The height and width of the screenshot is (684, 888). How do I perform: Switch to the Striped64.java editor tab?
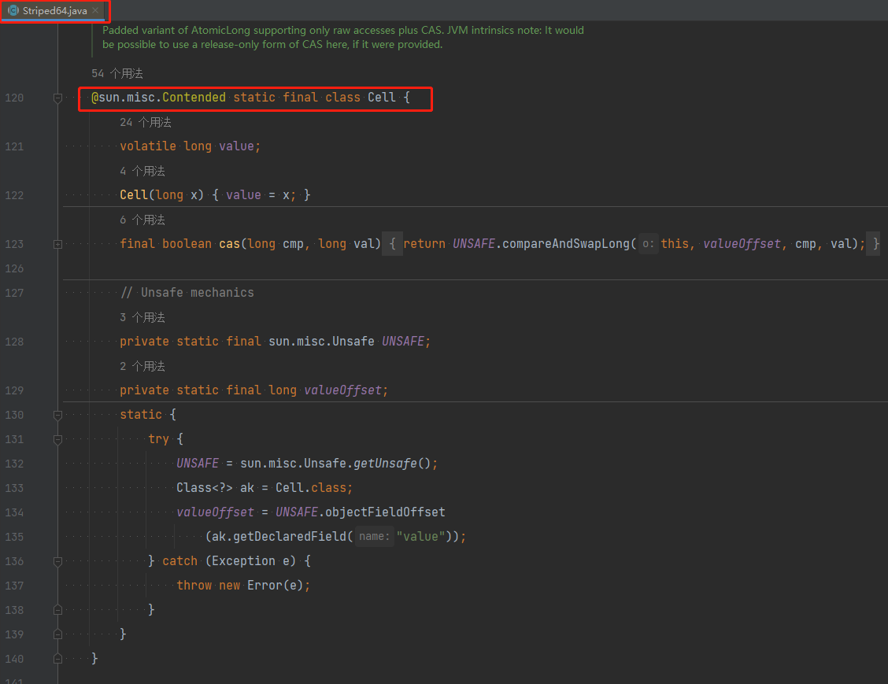point(54,11)
